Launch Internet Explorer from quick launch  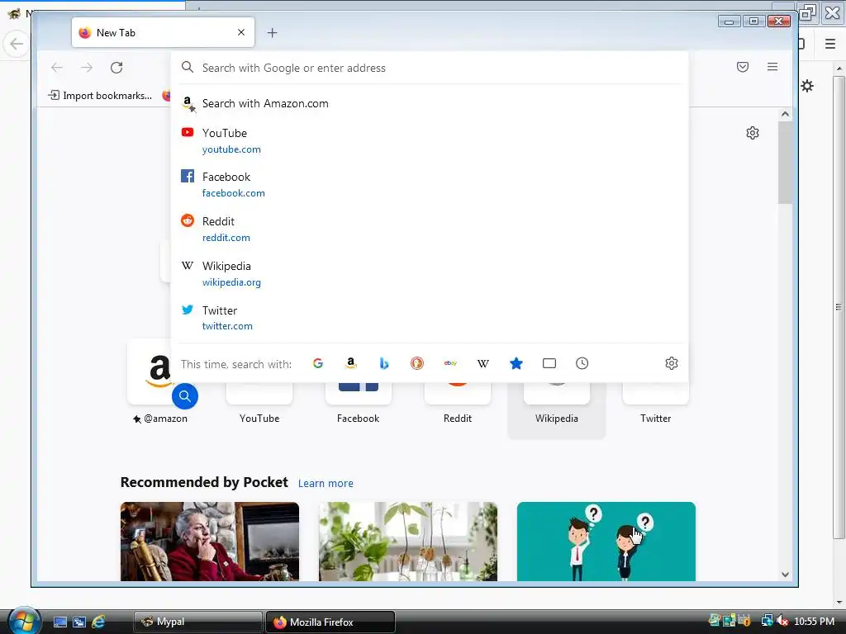point(98,622)
